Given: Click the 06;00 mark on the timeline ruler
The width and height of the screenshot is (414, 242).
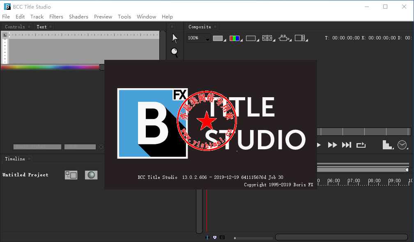Looking at the screenshot, I should click(334, 181).
